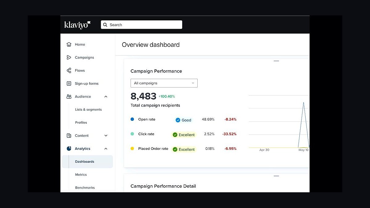
Task: Click the yellow Placed Order rate dot
Action: click(132, 149)
